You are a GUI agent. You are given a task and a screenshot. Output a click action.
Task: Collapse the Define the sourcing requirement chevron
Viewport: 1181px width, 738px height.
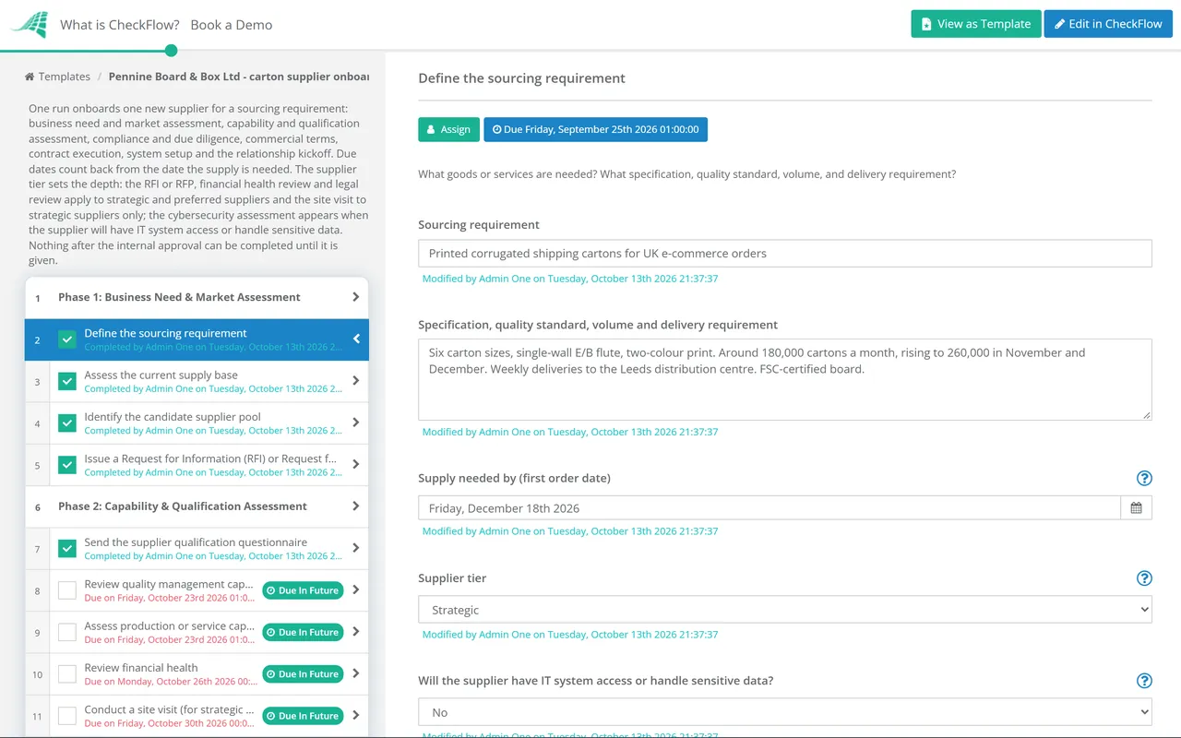click(x=356, y=339)
